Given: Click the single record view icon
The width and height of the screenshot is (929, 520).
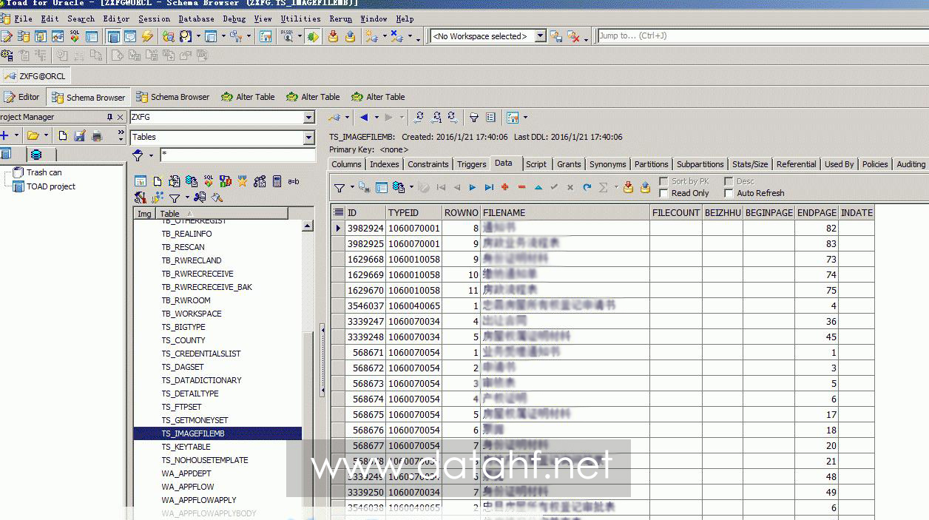Looking at the screenshot, I should point(382,188).
